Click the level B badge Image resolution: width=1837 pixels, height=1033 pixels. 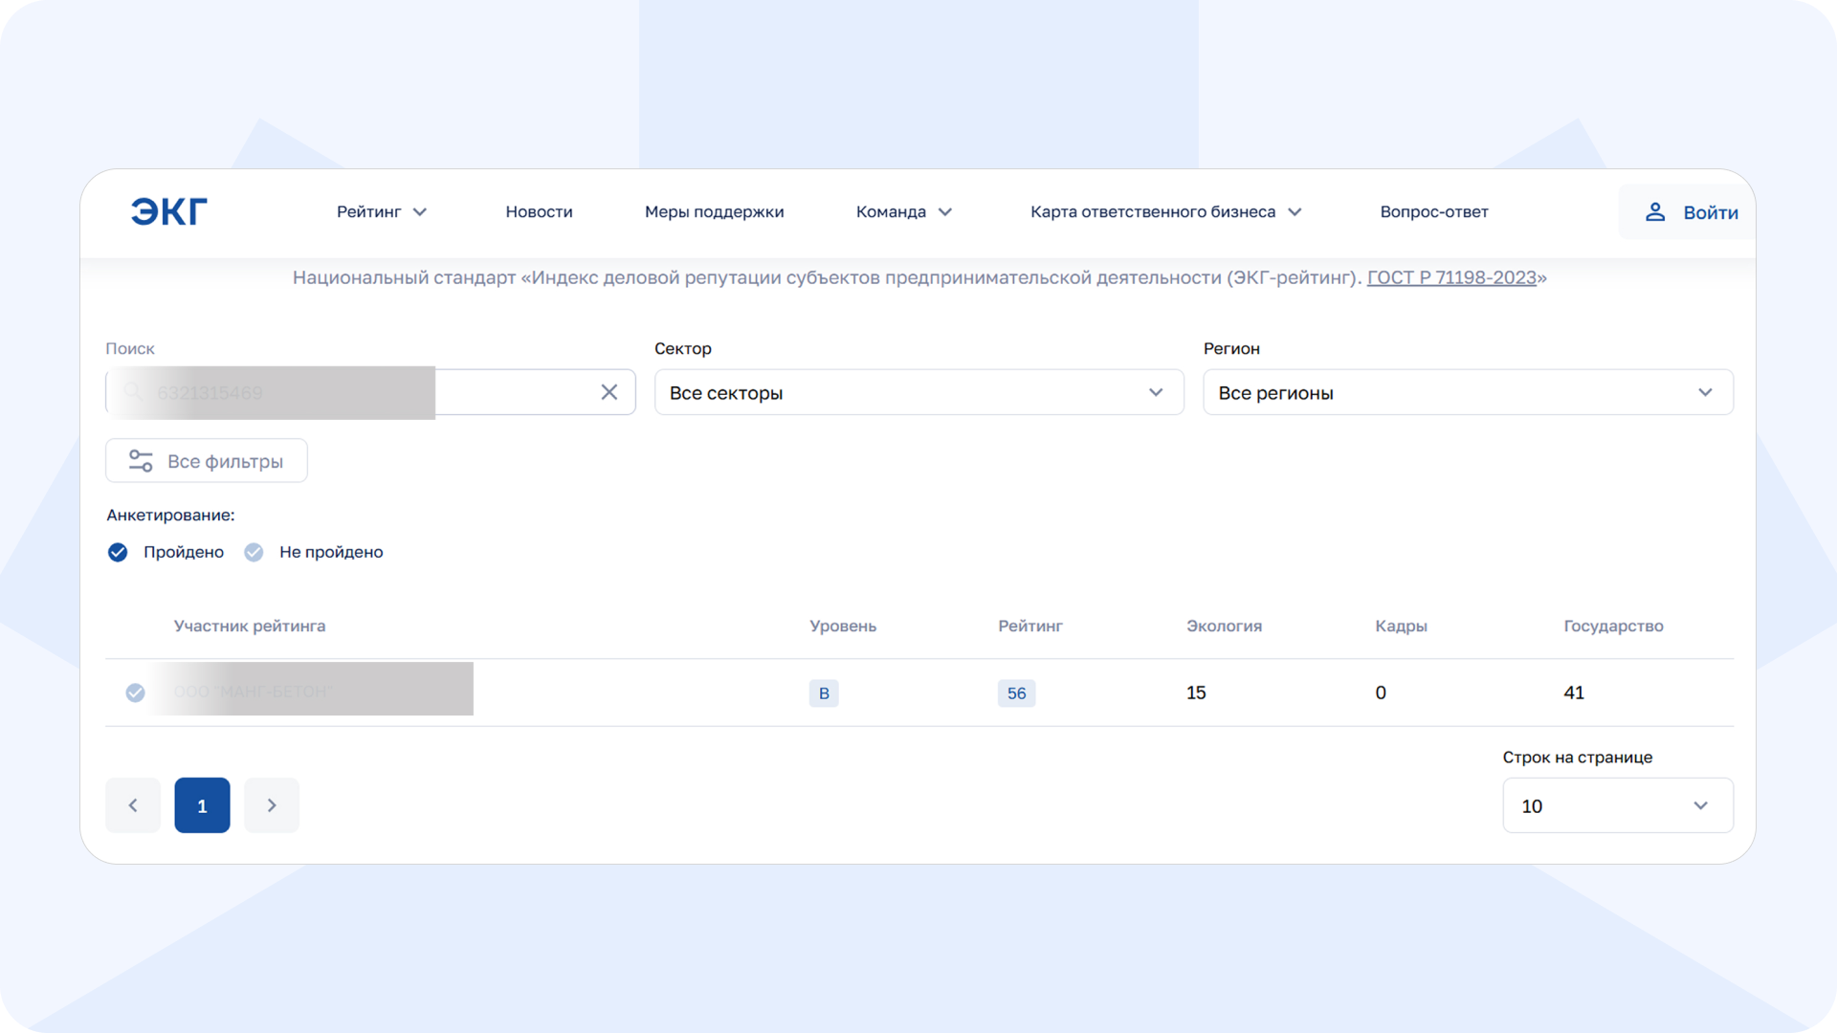pos(824,693)
